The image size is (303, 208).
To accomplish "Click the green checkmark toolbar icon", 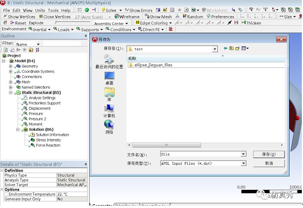I will pyautogui.click(x=87, y=10).
